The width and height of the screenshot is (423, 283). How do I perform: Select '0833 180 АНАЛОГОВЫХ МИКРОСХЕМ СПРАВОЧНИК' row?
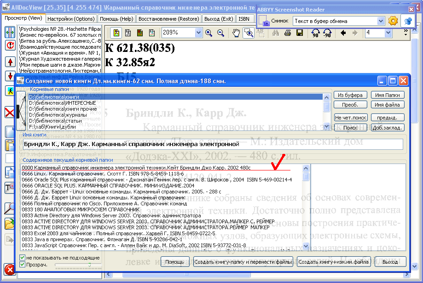pos(161,209)
